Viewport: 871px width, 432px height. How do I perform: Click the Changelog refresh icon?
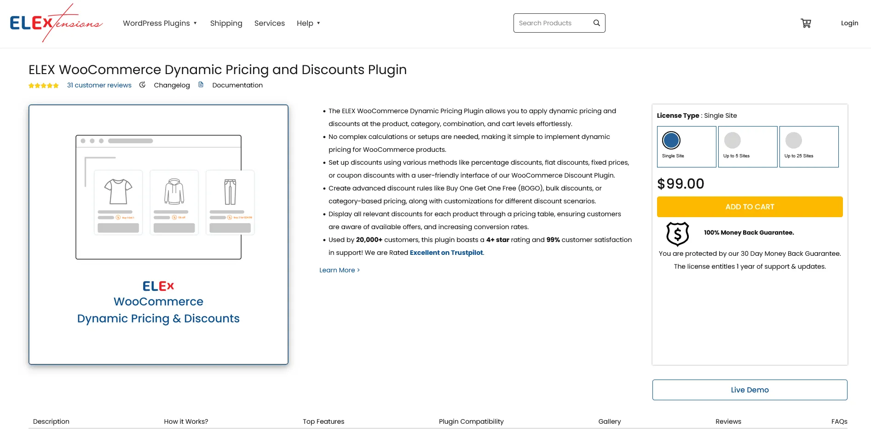(x=143, y=85)
